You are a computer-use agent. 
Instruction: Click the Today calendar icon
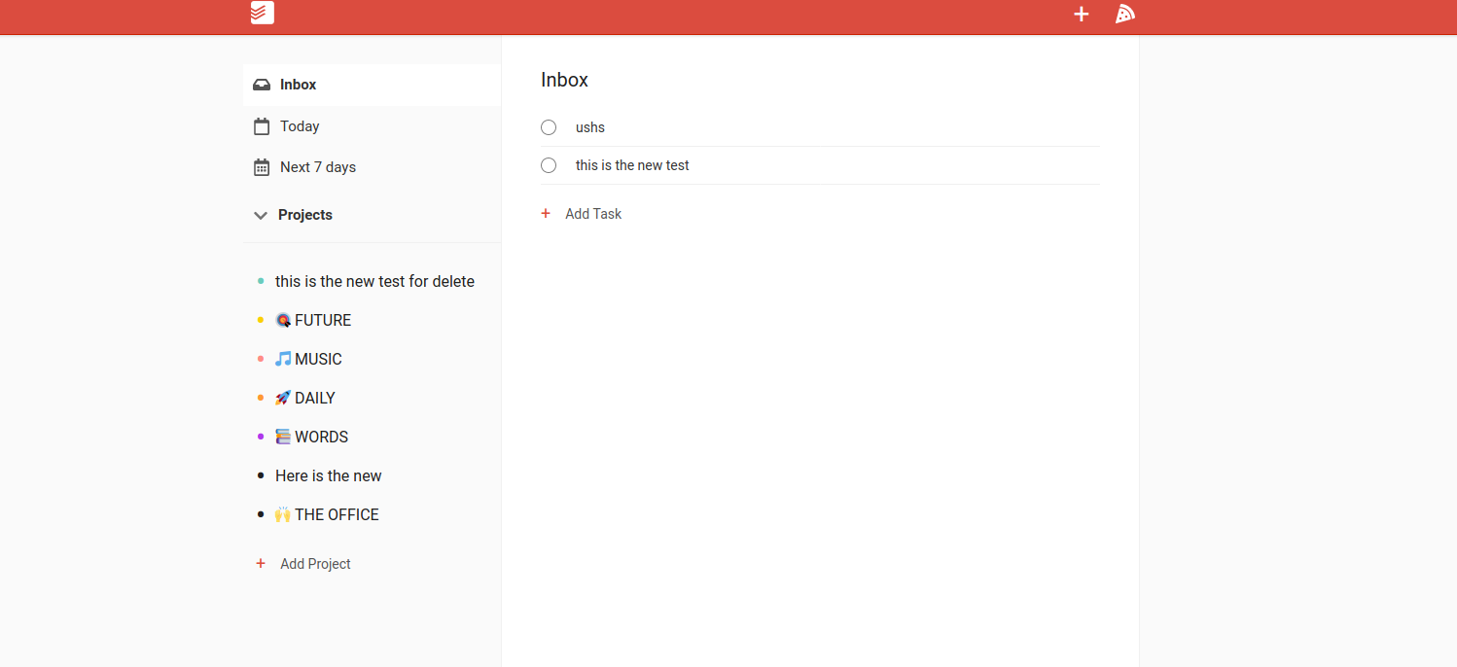(x=262, y=126)
